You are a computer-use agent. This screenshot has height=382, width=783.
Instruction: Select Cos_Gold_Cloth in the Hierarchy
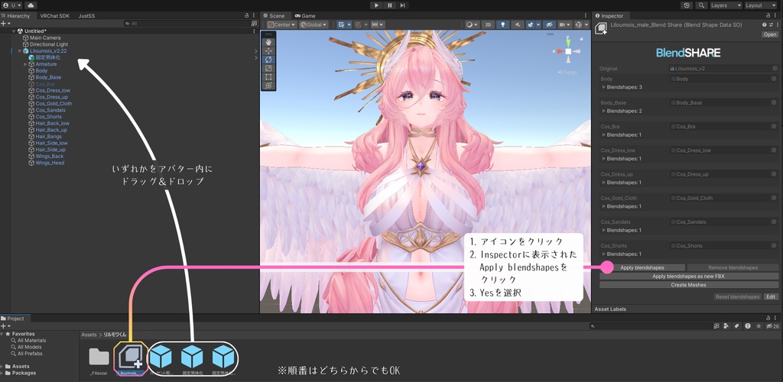pos(54,104)
